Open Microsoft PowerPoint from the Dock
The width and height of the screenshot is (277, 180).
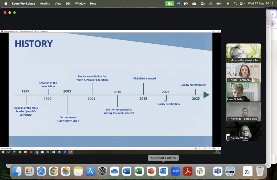[x=151, y=171]
